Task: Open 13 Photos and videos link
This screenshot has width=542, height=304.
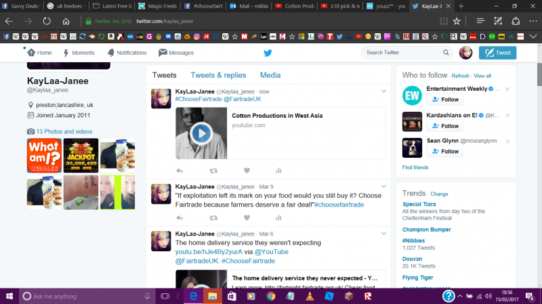Action: [64, 131]
